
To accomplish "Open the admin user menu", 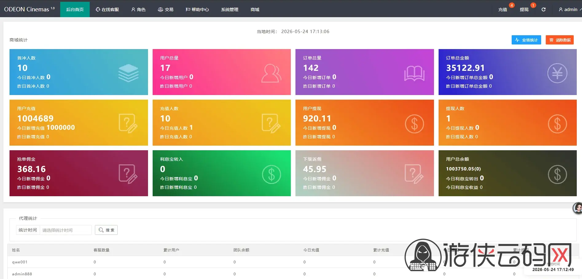I will coord(570,10).
